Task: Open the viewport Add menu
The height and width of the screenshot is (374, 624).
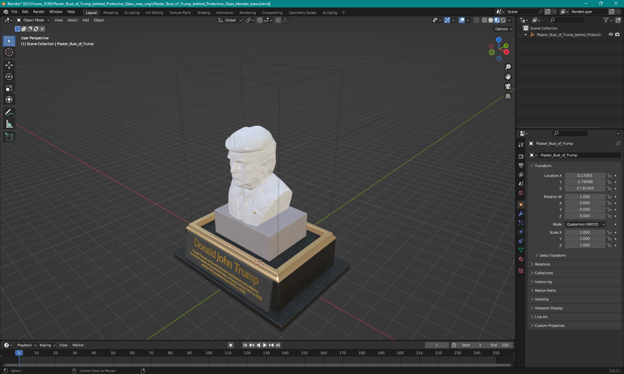Action: pyautogui.click(x=85, y=20)
